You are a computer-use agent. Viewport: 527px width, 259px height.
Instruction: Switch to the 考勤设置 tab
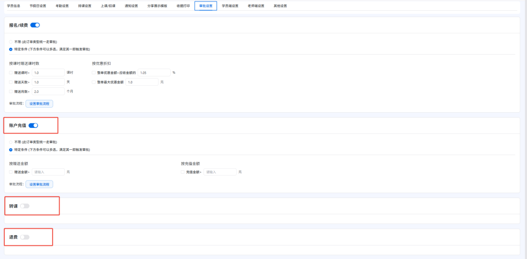(61, 6)
